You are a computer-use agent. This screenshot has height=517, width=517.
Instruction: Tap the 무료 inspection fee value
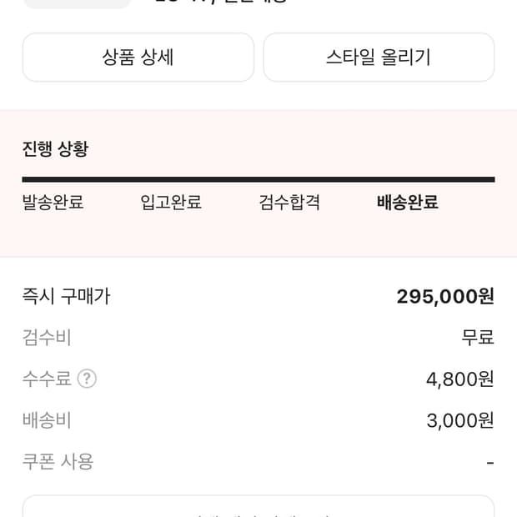click(478, 338)
